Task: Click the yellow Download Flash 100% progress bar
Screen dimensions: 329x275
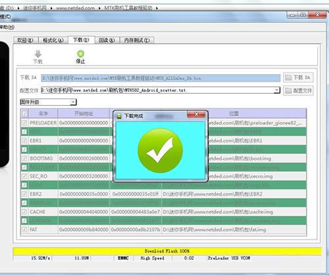Action: (167, 251)
